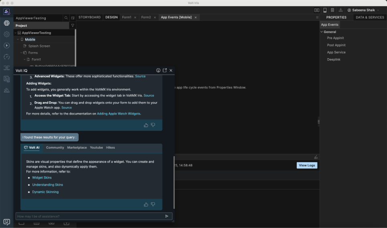Select the App Service event
This screenshot has height=228, width=387.
pos(336,52)
